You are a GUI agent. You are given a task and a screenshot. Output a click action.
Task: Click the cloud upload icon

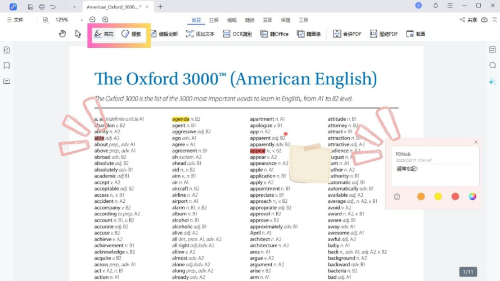click(x=484, y=20)
